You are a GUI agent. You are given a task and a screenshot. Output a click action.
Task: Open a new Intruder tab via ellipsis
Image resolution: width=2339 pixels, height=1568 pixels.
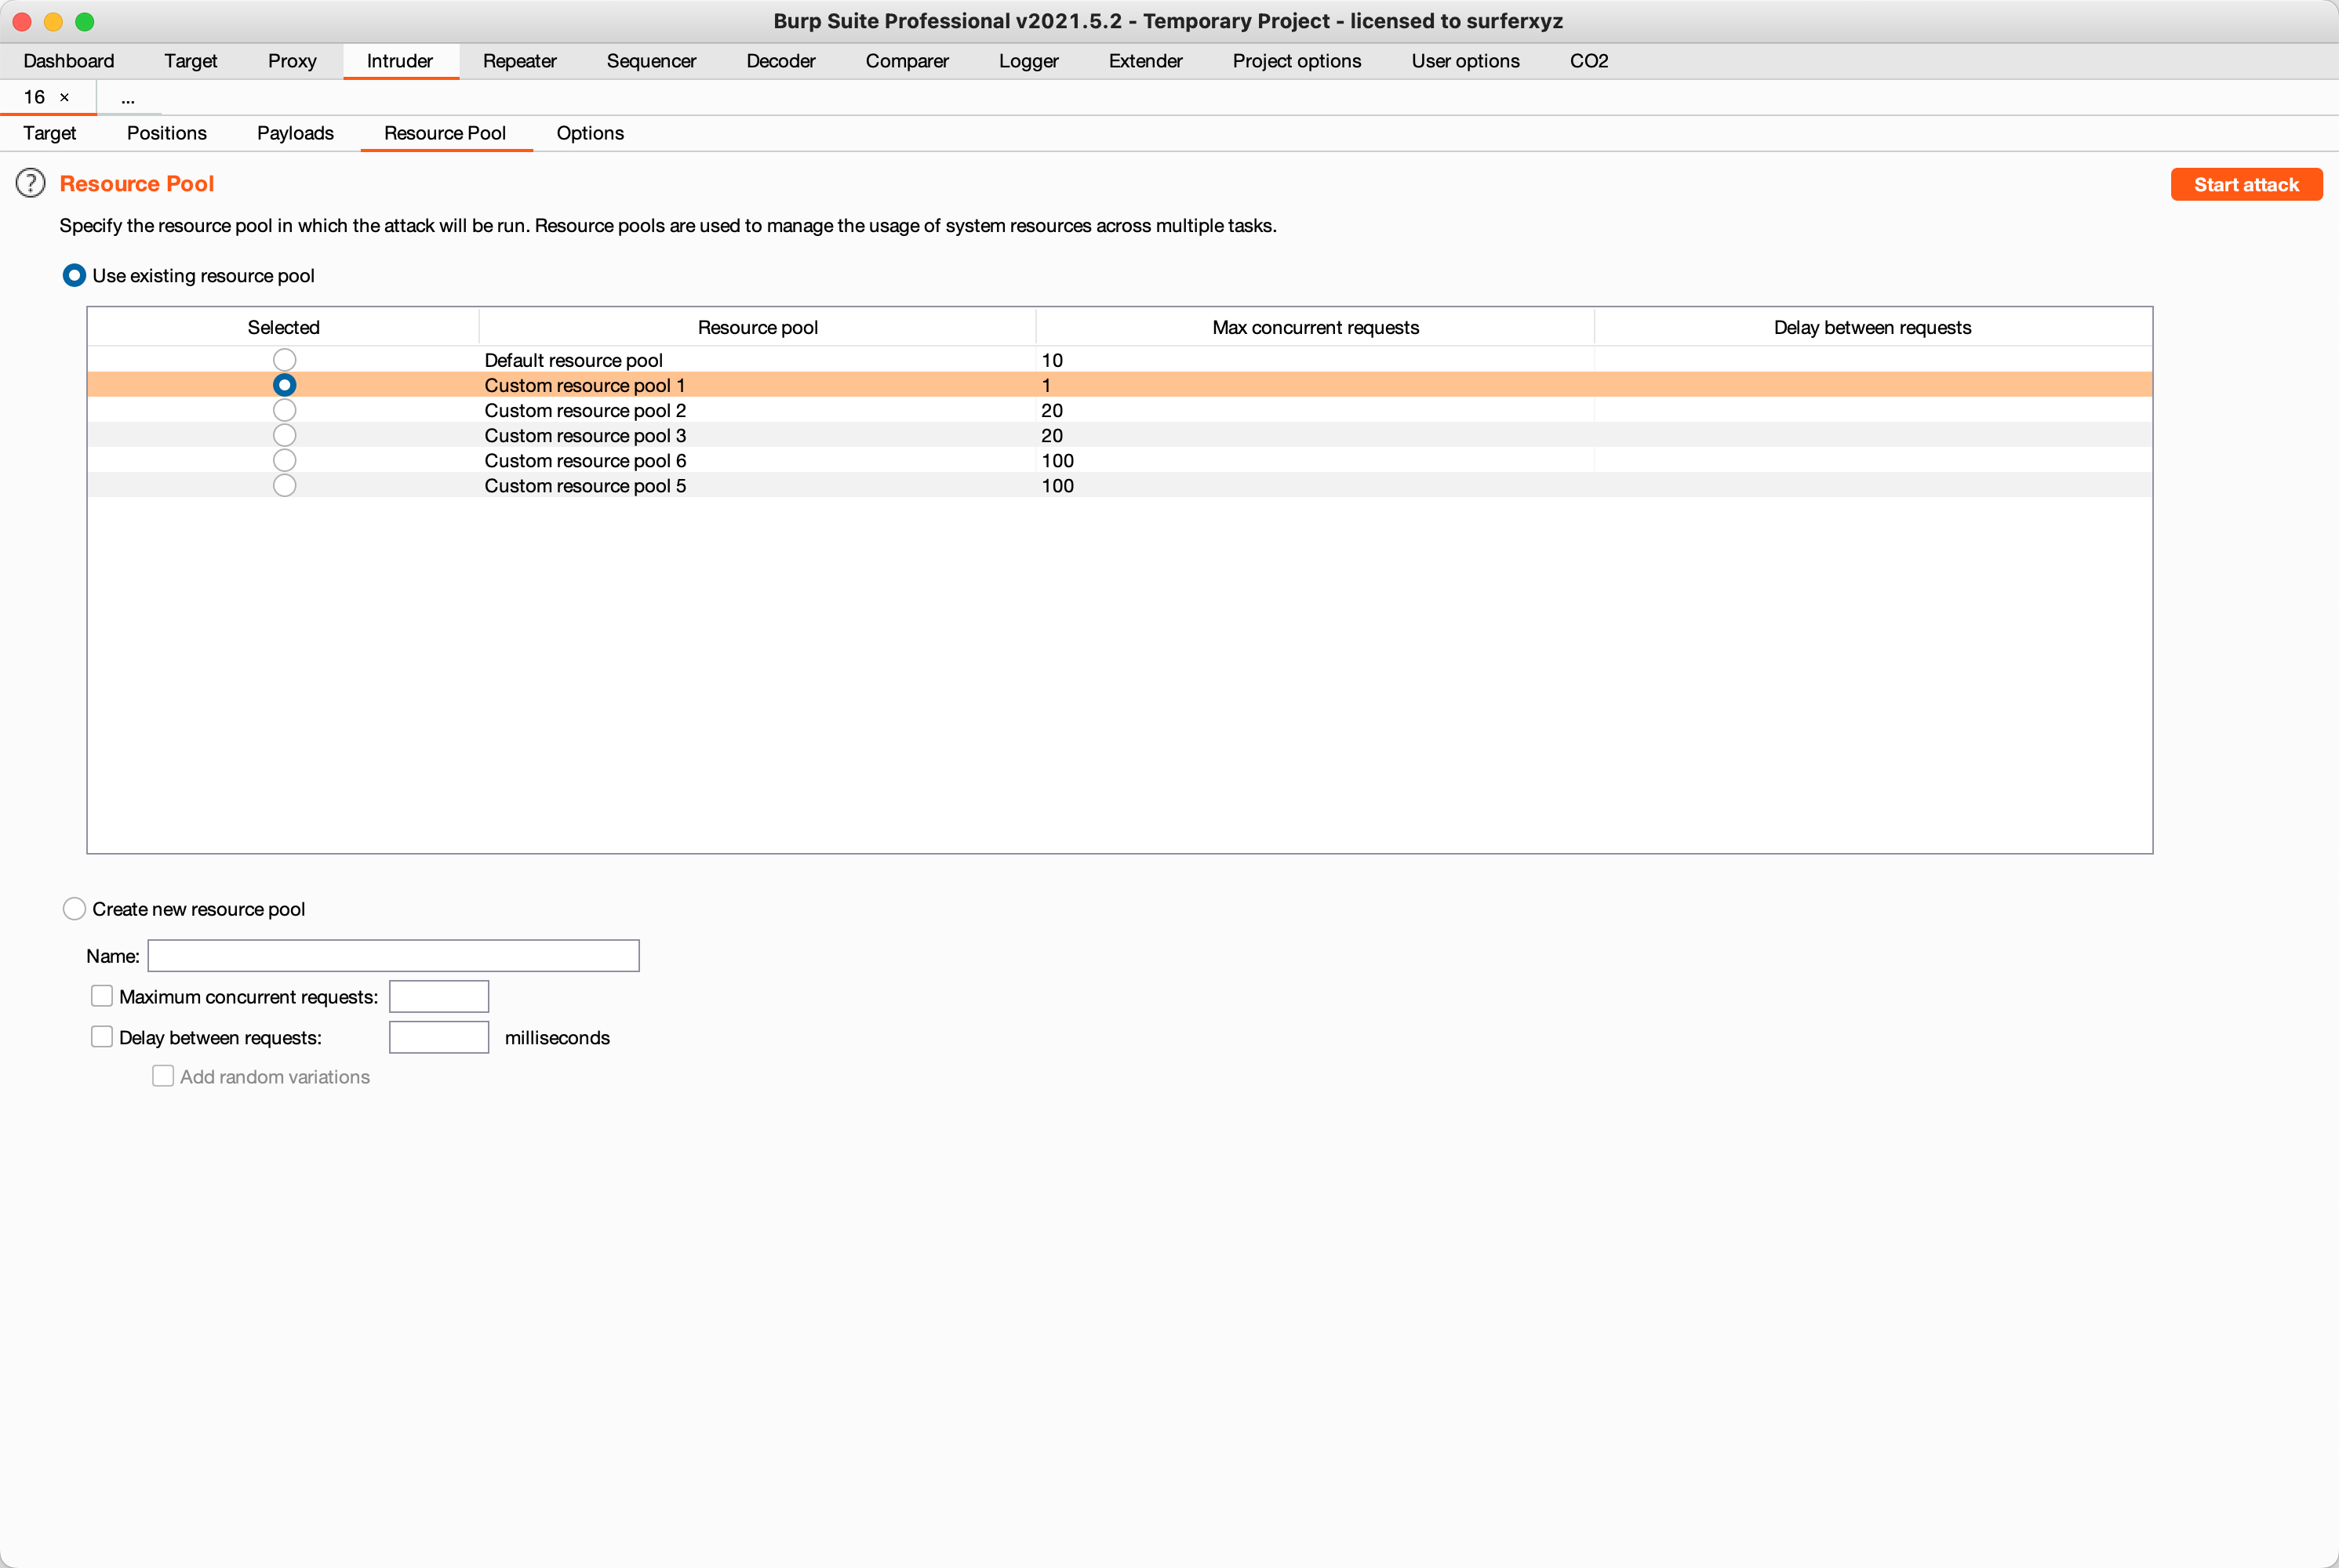point(127,98)
